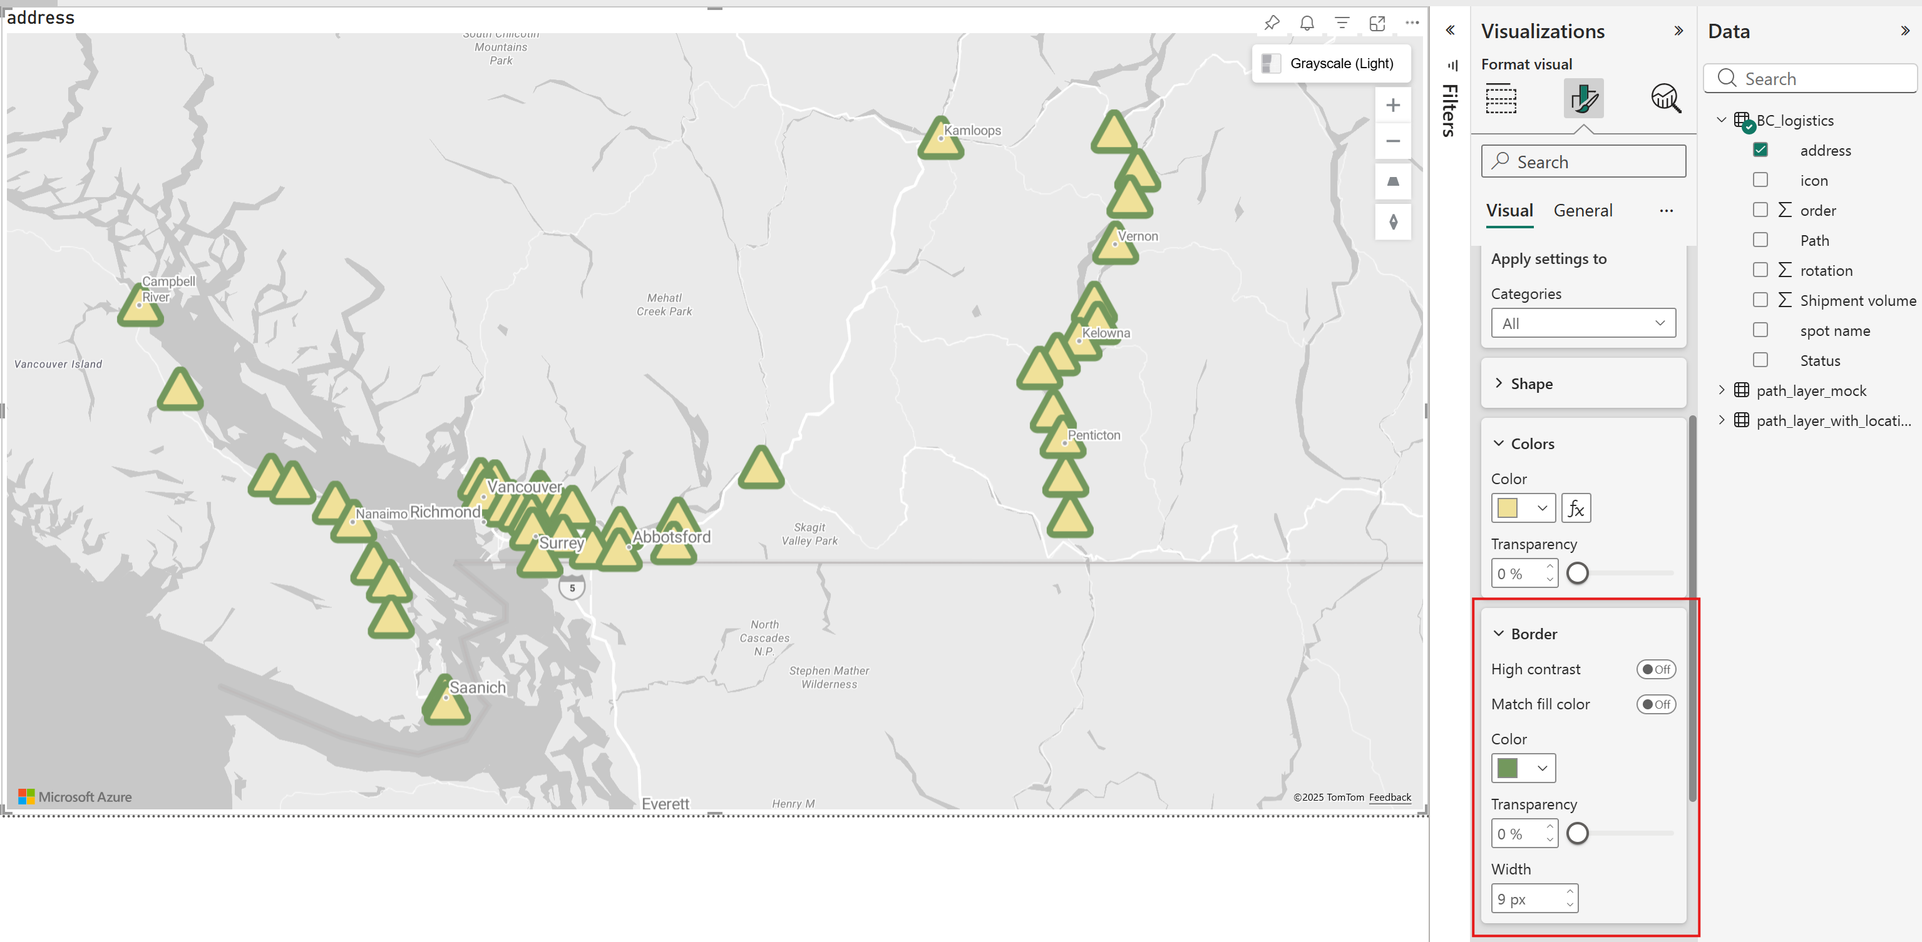The height and width of the screenshot is (942, 1922).
Task: Click the map compass rotation icon
Action: 1392,222
